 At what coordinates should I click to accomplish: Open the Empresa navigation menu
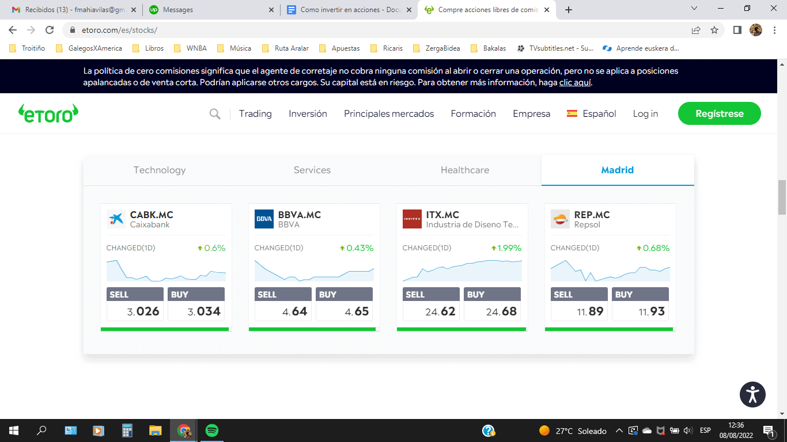pos(531,113)
